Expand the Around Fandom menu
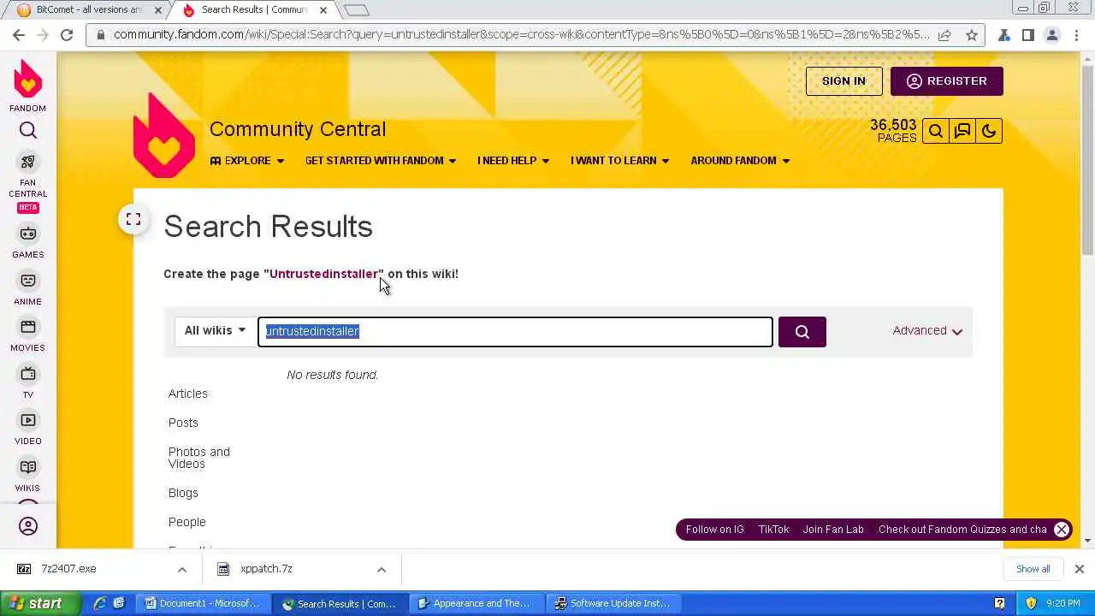 point(740,161)
